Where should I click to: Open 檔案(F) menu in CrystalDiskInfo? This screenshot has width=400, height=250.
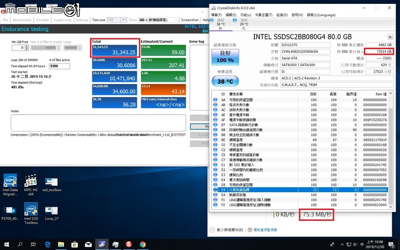point(216,15)
